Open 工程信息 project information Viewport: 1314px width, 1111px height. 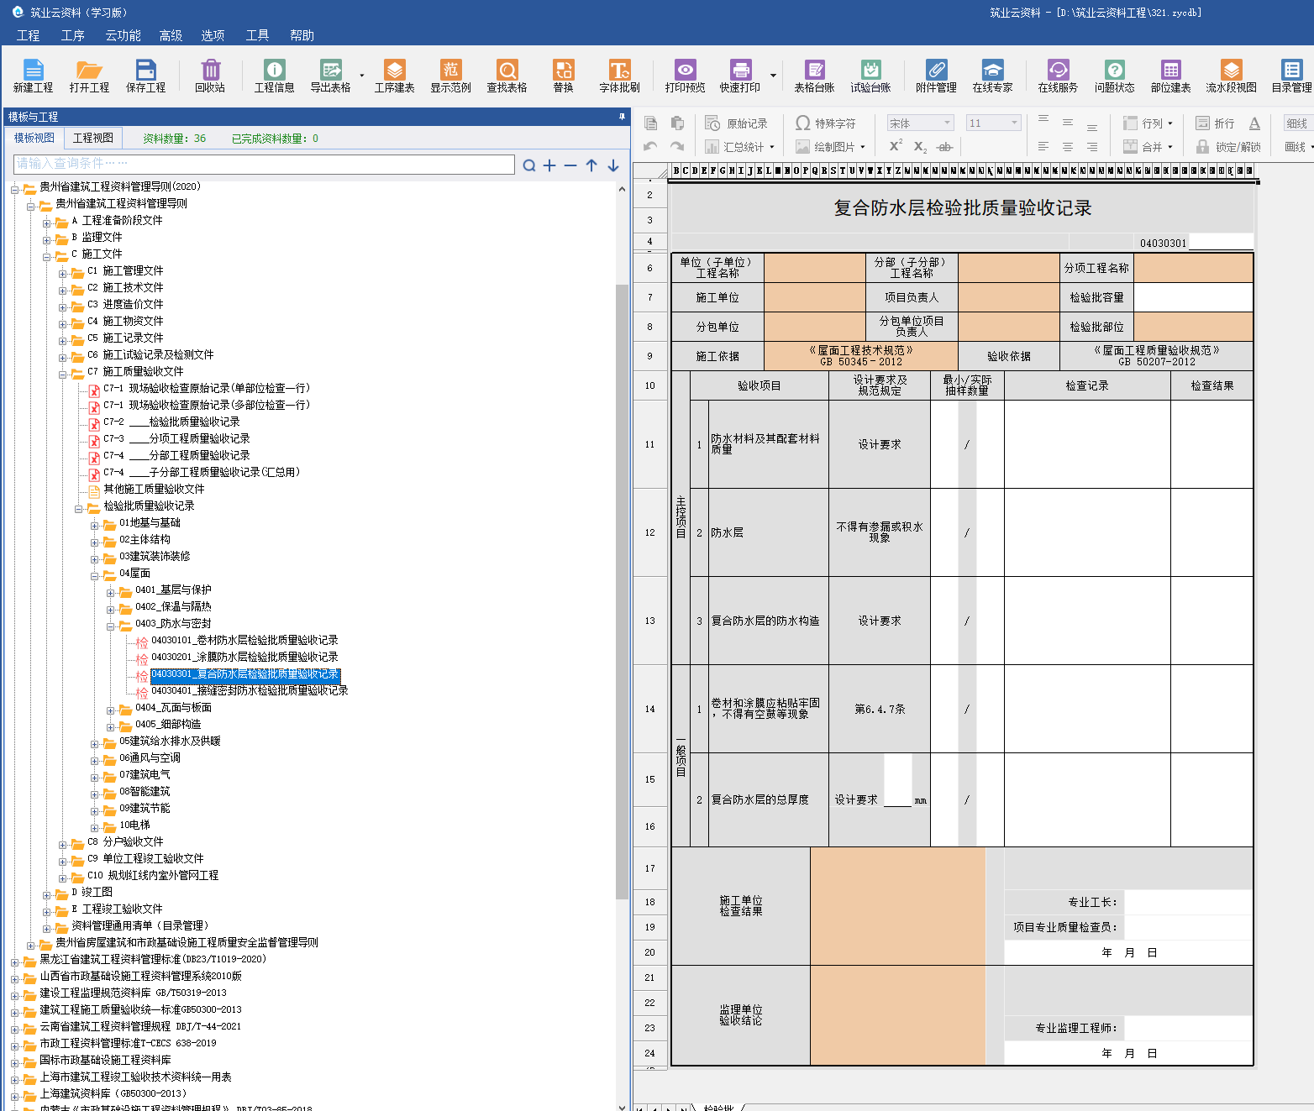click(x=274, y=76)
